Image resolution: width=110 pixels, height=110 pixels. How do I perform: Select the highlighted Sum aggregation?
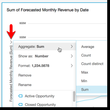[x=92, y=89]
